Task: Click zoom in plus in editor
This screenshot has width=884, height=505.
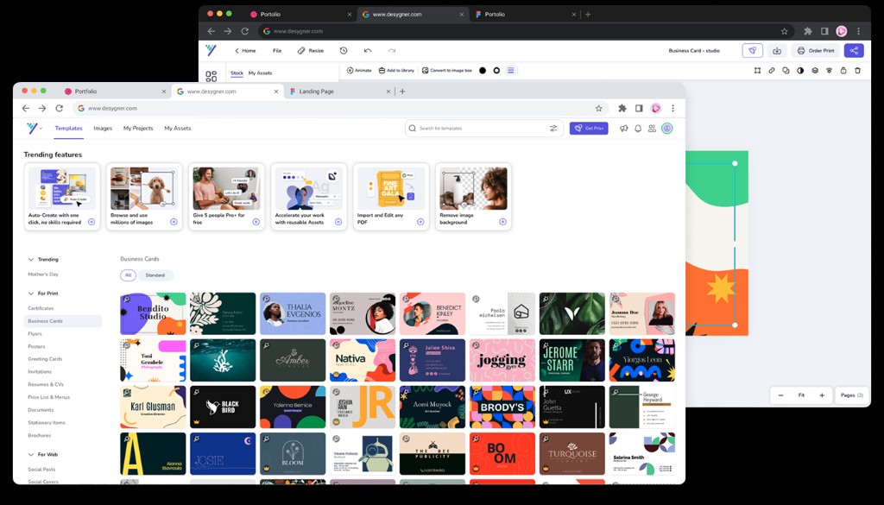Action: click(822, 395)
